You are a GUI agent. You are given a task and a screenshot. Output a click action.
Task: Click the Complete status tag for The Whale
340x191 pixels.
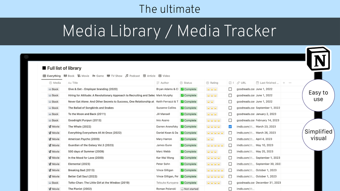pyautogui.click(x=188, y=126)
